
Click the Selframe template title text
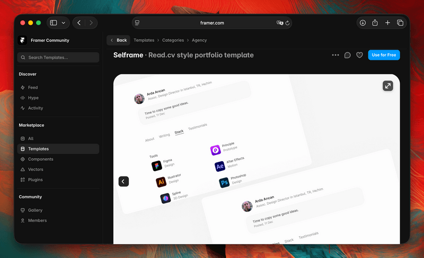pos(183,55)
